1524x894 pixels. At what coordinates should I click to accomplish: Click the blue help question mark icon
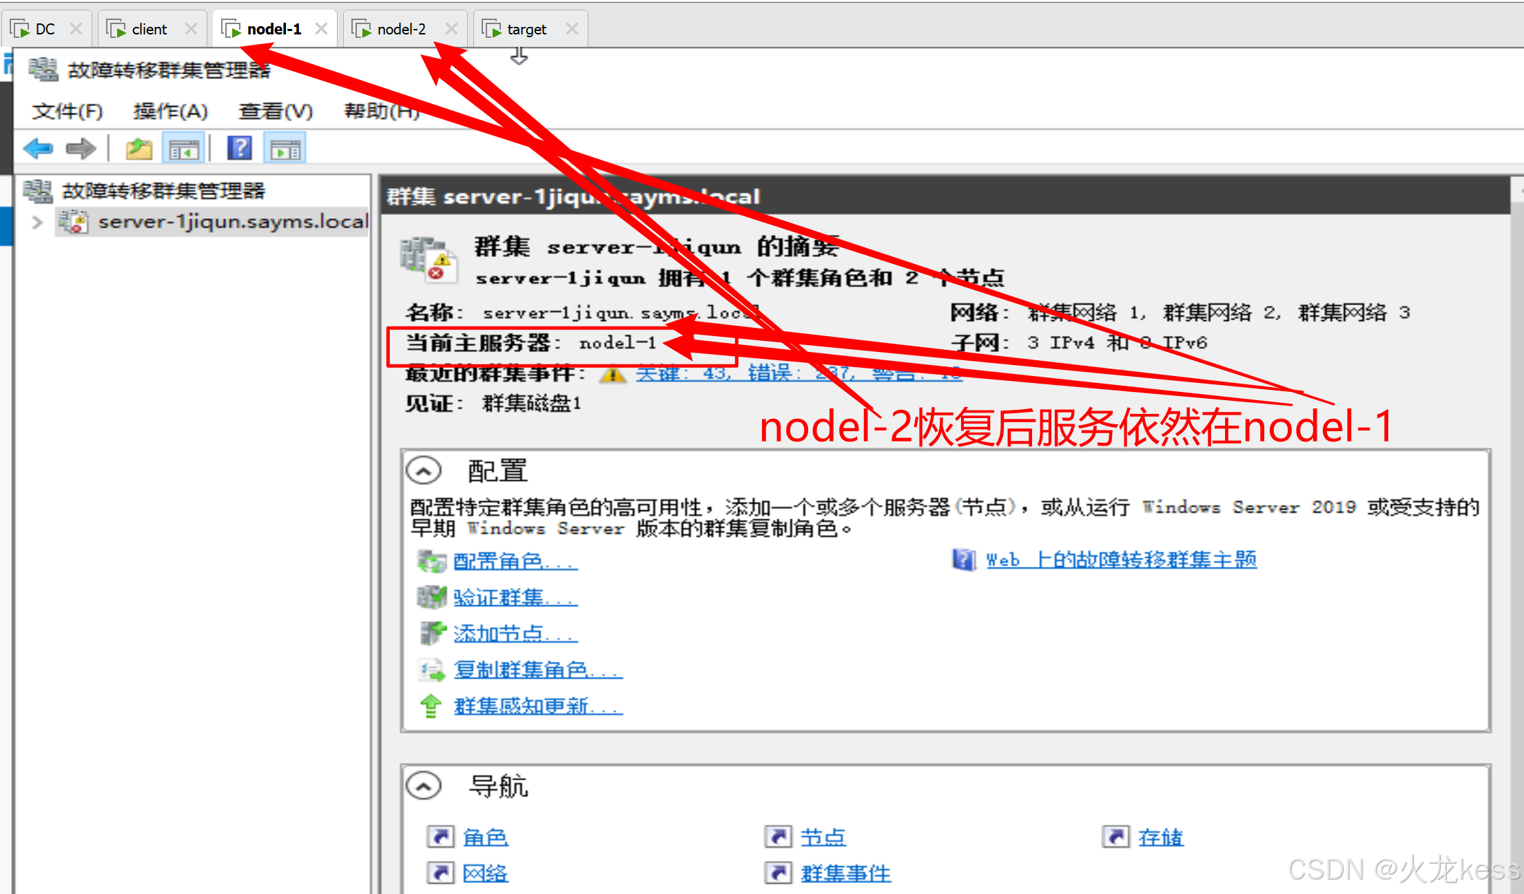pyautogui.click(x=240, y=148)
